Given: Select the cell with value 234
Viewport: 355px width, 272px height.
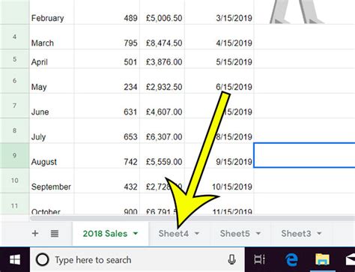Looking at the screenshot, I should (x=107, y=81).
